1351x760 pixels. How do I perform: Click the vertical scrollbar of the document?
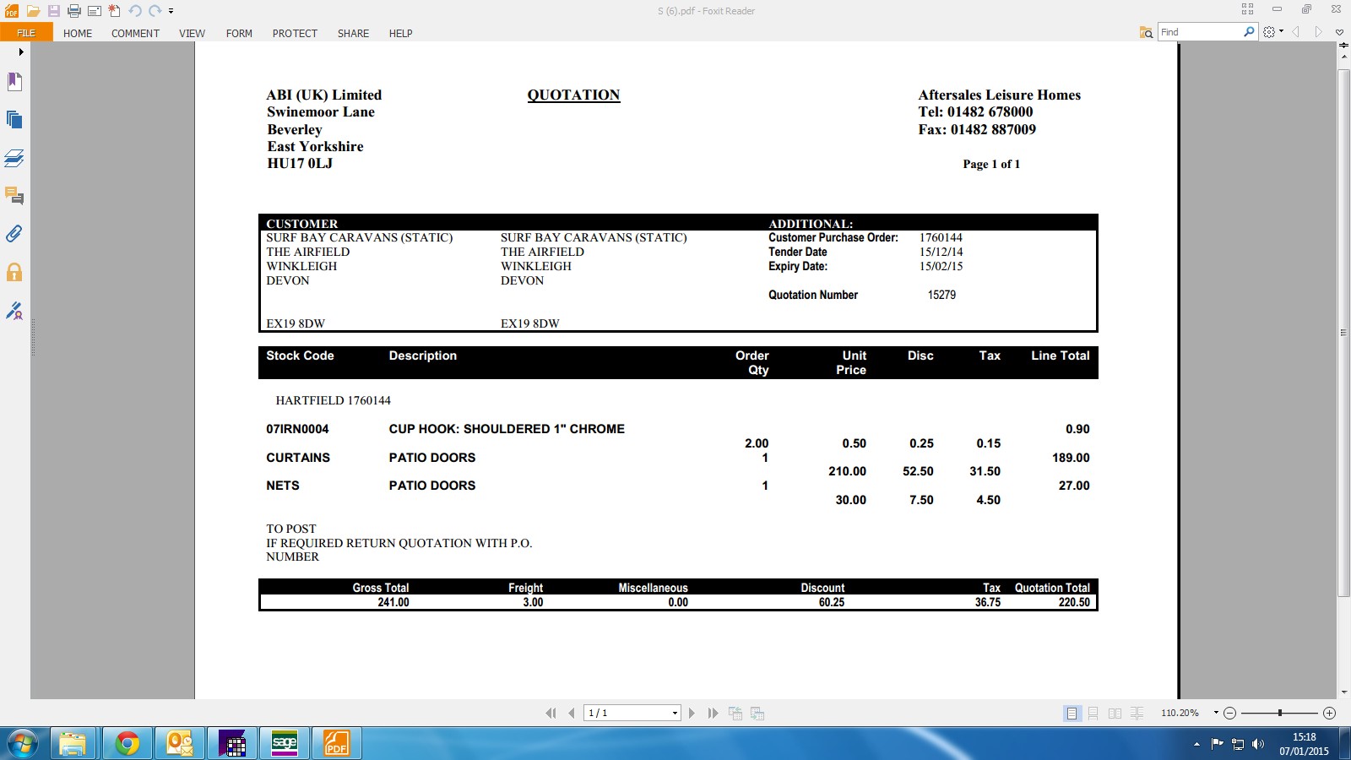pos(1343,334)
